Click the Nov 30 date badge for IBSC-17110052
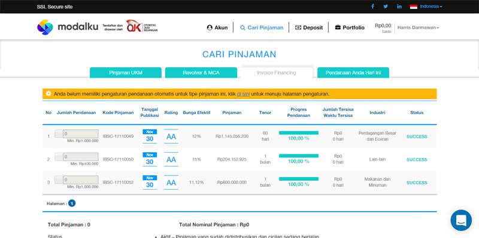Viewport: 479px width, 238px height. [x=150, y=182]
